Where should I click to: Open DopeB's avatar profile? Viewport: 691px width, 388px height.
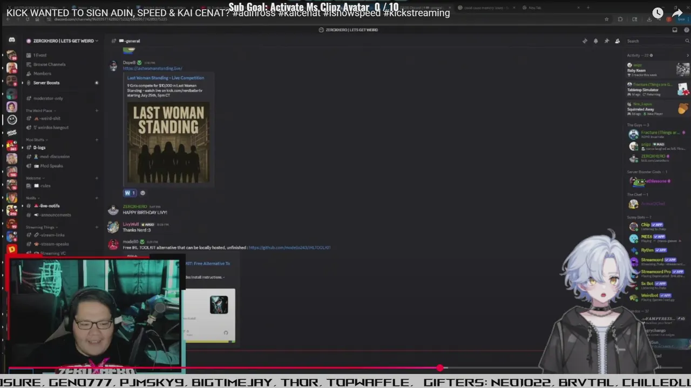tap(113, 66)
